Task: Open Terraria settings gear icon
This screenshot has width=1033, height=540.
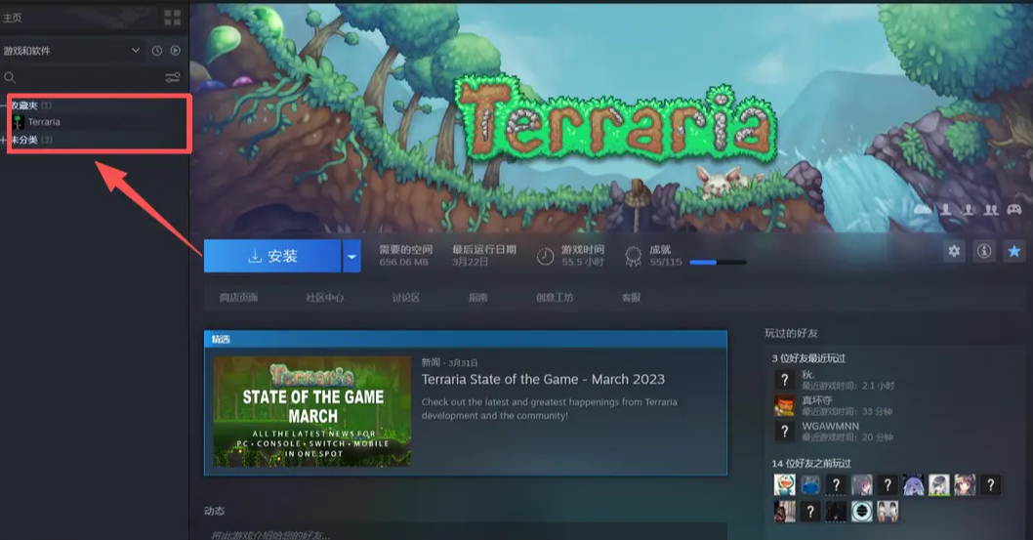Action: pyautogui.click(x=954, y=251)
